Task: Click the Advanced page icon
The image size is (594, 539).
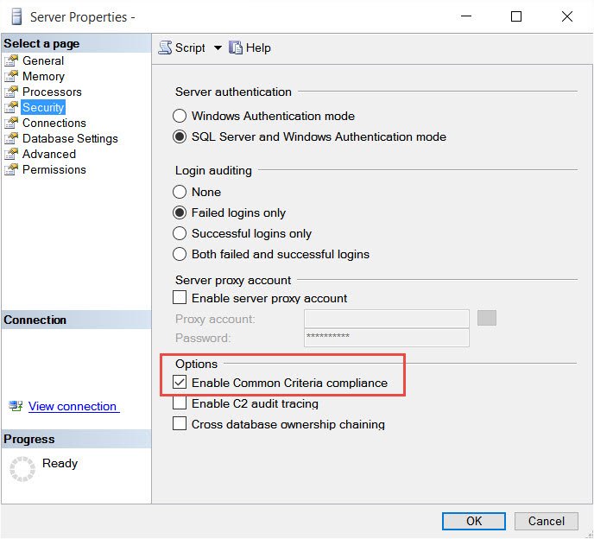Action: (11, 154)
